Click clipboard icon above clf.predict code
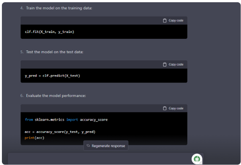This screenshot has width=241, height=165. pyautogui.click(x=165, y=64)
